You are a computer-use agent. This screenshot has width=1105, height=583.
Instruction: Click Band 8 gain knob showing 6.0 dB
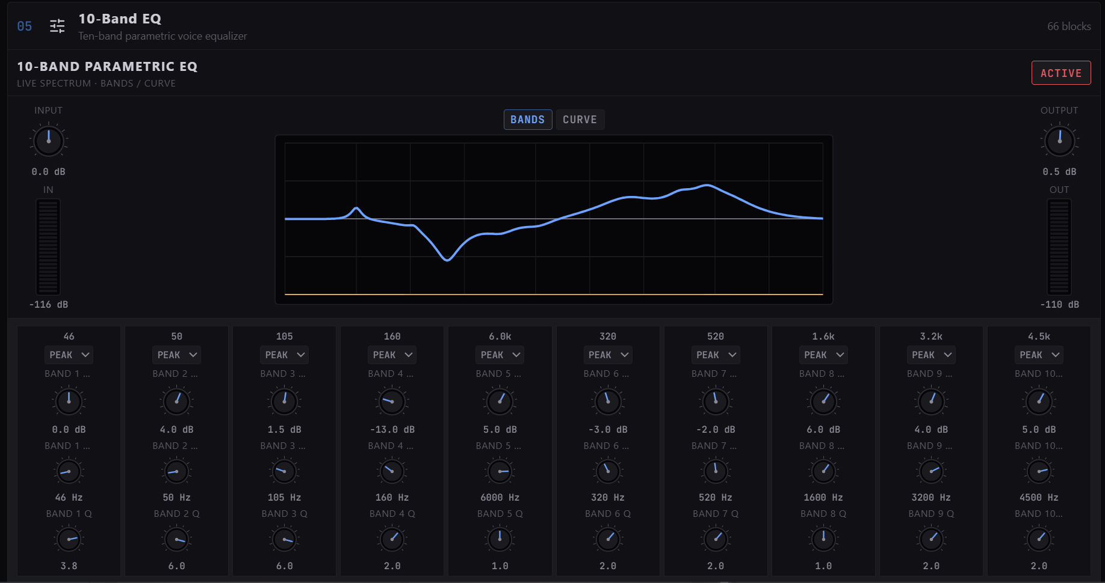tap(823, 401)
